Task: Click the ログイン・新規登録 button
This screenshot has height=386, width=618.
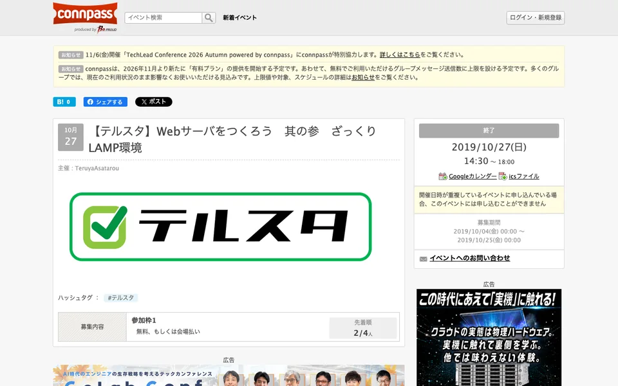Action: point(535,18)
